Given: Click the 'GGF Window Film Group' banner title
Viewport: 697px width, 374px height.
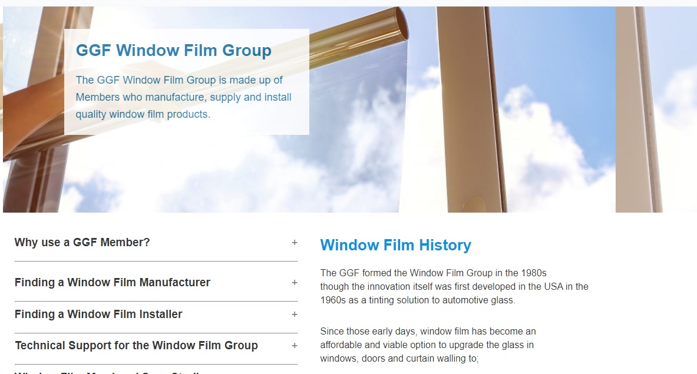Looking at the screenshot, I should click(x=173, y=50).
